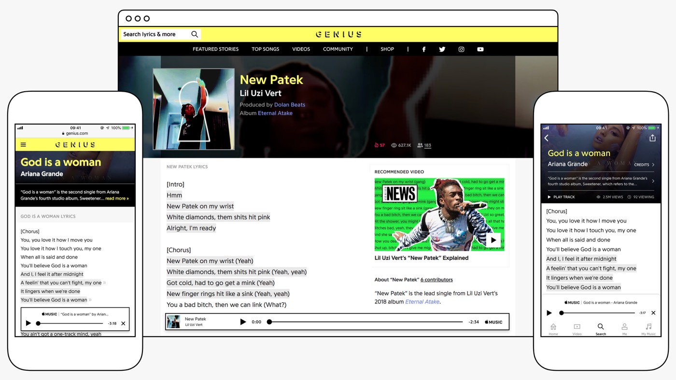Tap "And I, I feel it after midnight" on left phone
Image resolution: width=676 pixels, height=380 pixels.
click(52, 274)
